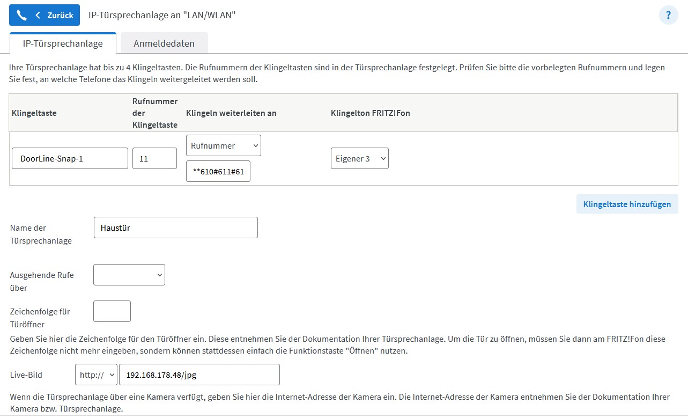Screen dimensions: 688x418
Task: Expand the Eigener 3 ringtone dropdown
Action: 359,158
